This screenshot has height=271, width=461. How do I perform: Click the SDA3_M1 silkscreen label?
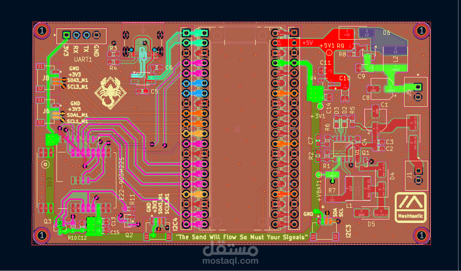(78, 80)
